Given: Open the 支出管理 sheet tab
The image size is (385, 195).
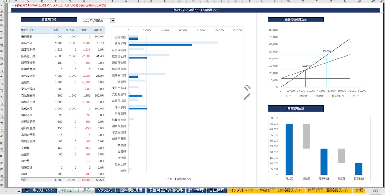Looking at the screenshot, I should 217,191.
